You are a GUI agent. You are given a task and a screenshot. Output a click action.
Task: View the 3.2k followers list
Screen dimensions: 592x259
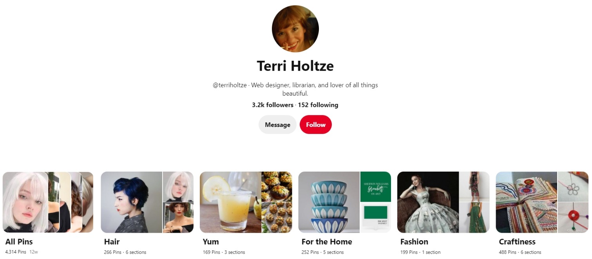click(272, 105)
